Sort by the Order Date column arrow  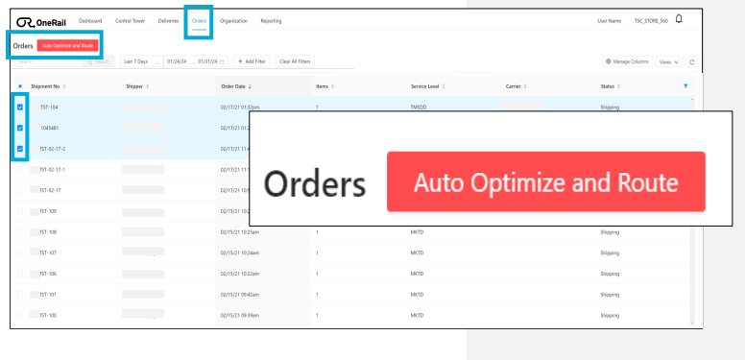[x=250, y=86]
